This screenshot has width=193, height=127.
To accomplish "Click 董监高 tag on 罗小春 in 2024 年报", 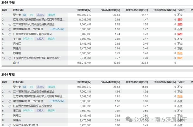I will pos(52,87).
